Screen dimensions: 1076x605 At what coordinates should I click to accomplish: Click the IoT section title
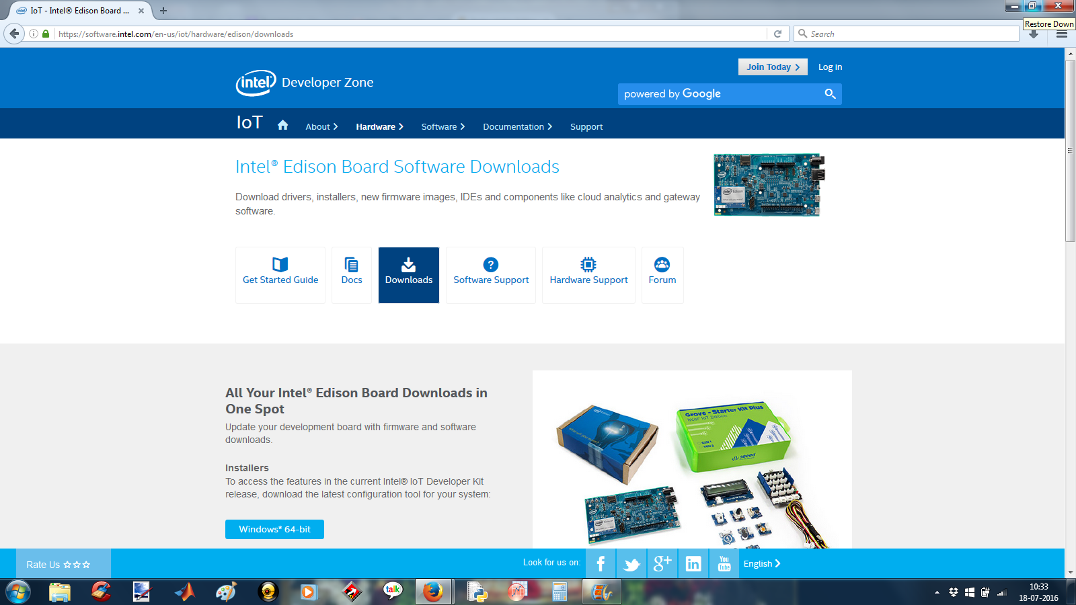[249, 122]
